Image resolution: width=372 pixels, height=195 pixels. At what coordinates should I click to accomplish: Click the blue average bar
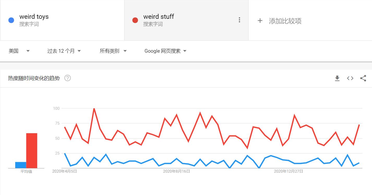pyautogui.click(x=21, y=165)
